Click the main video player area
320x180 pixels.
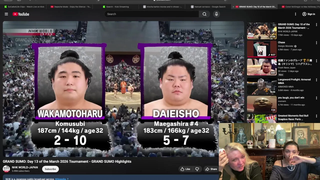pyautogui.click(x=123, y=89)
